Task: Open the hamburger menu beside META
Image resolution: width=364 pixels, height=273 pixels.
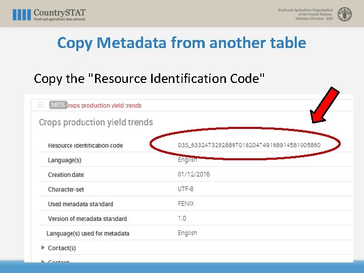Action: 40,105
